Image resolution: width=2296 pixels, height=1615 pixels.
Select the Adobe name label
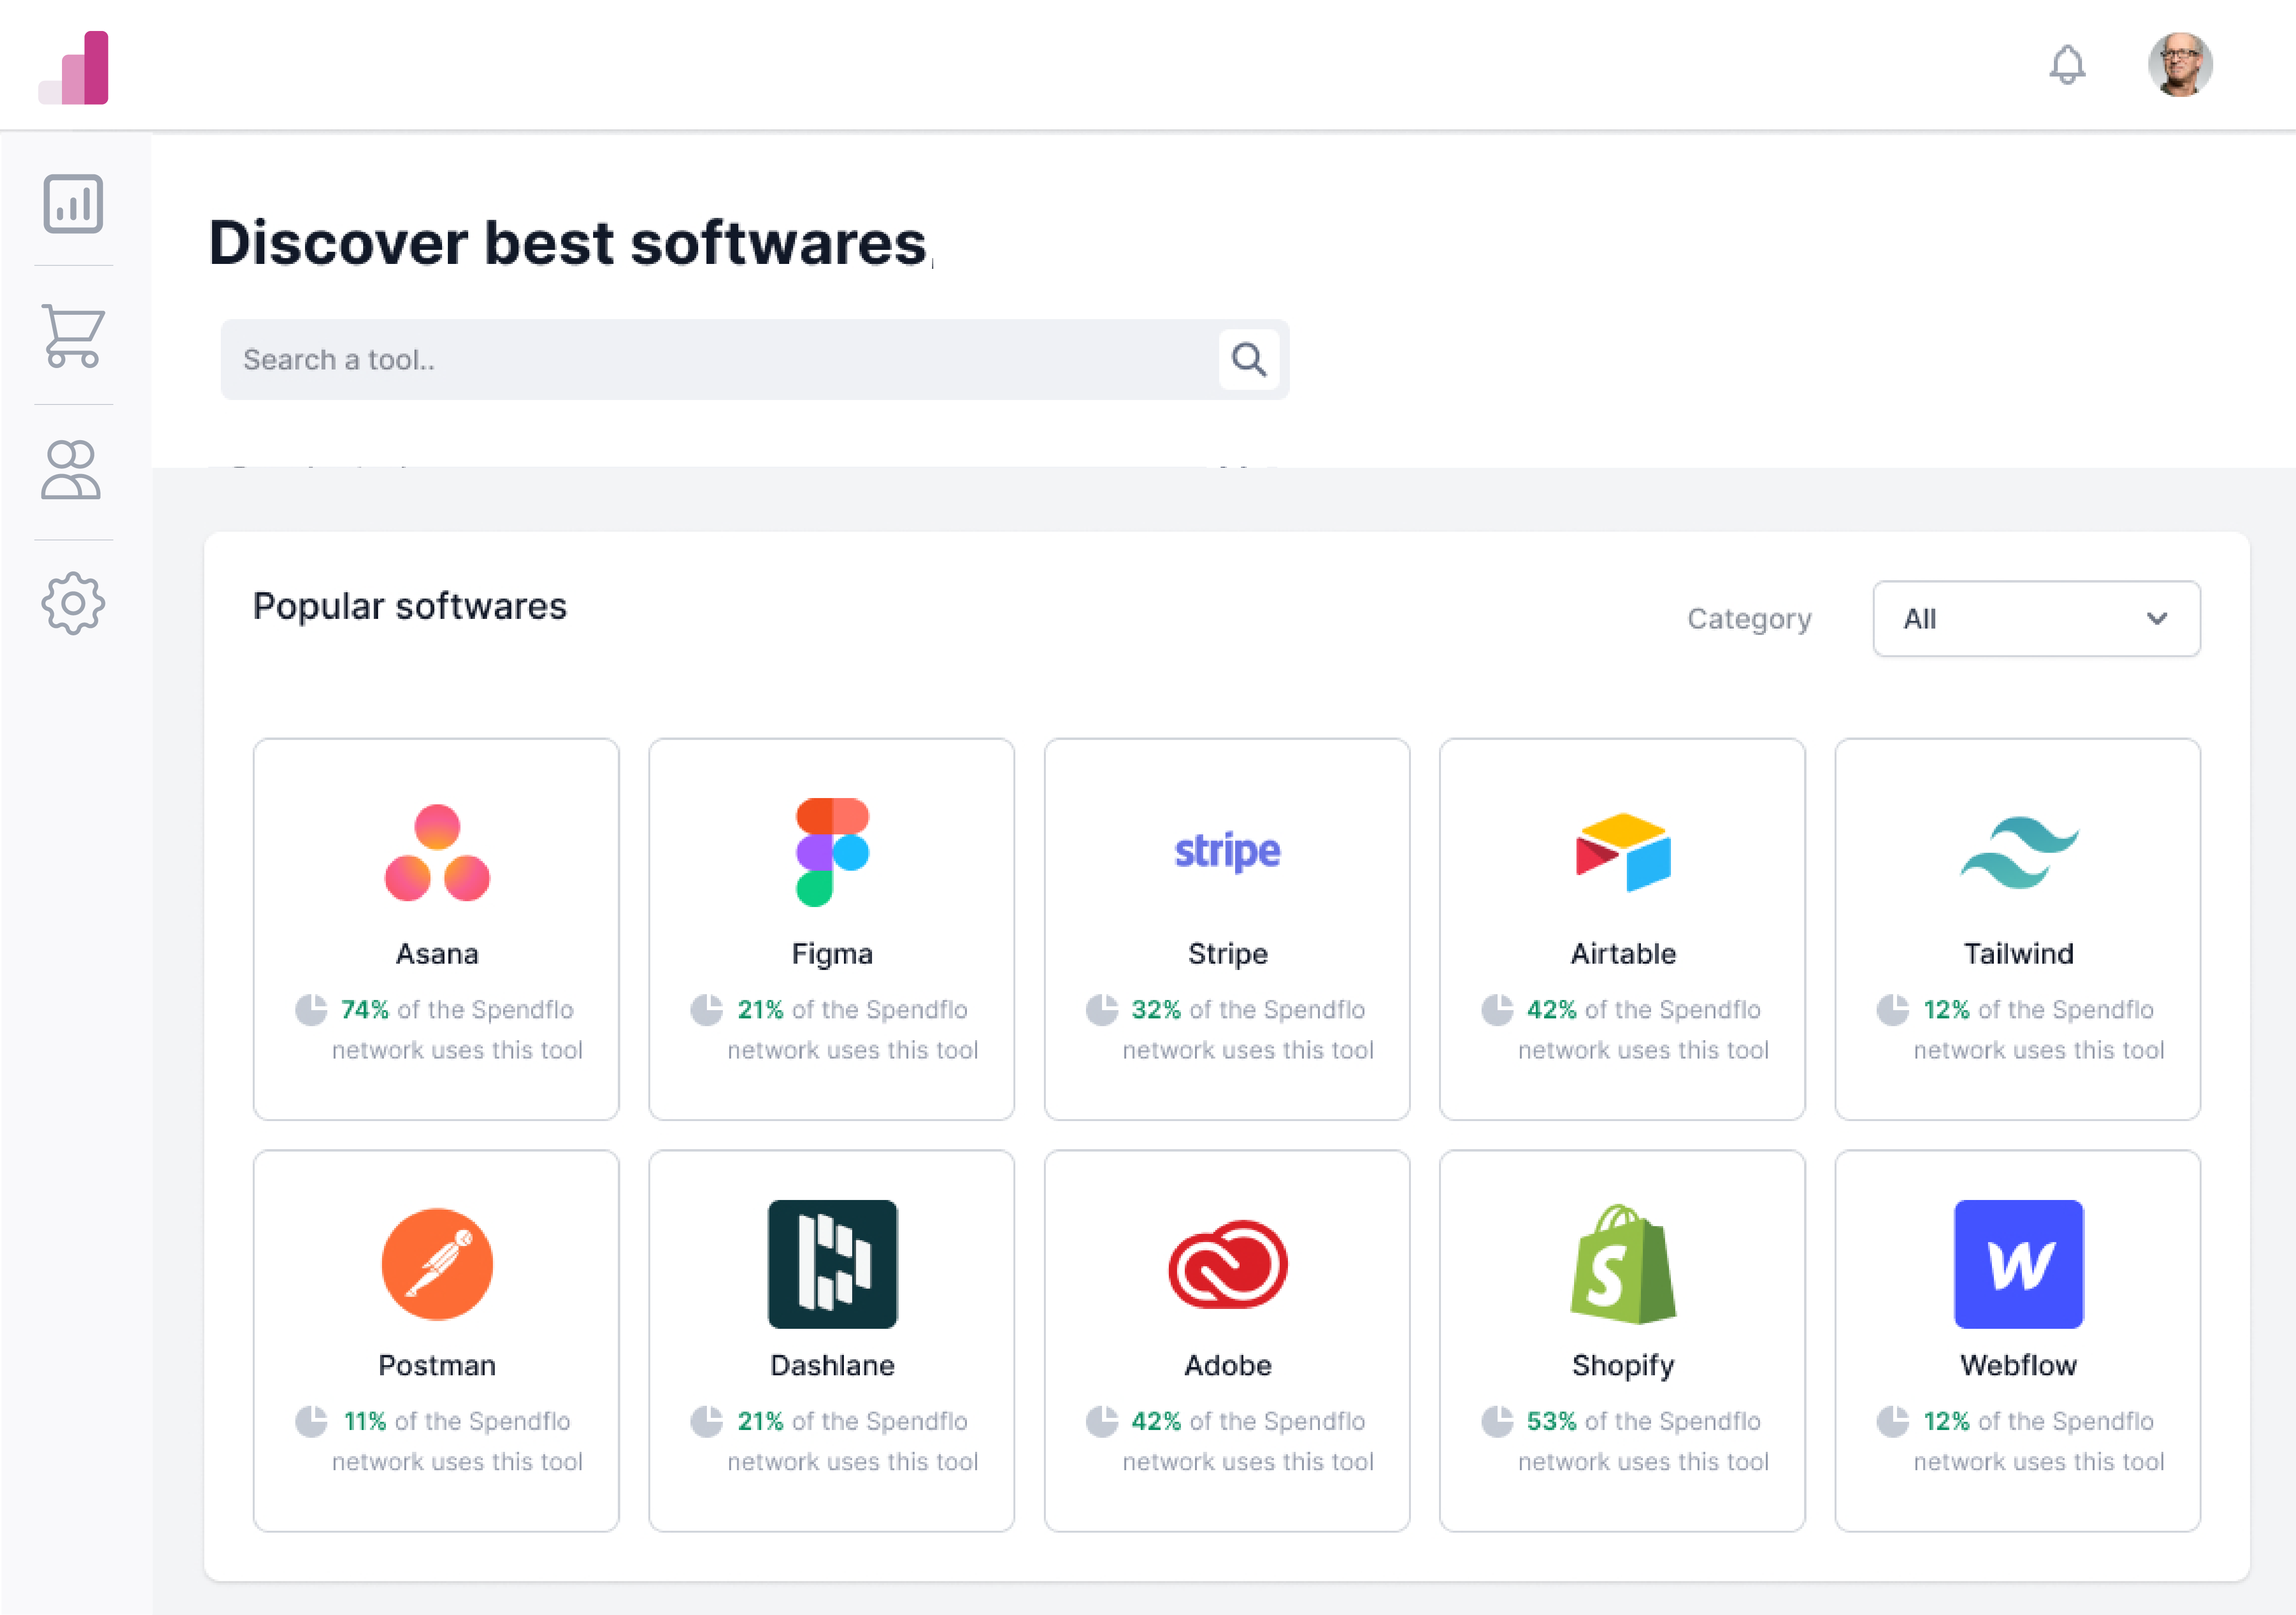(x=1227, y=1366)
